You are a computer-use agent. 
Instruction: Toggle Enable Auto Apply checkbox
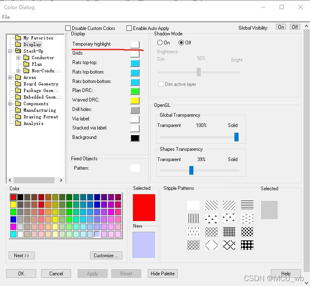pyautogui.click(x=129, y=28)
